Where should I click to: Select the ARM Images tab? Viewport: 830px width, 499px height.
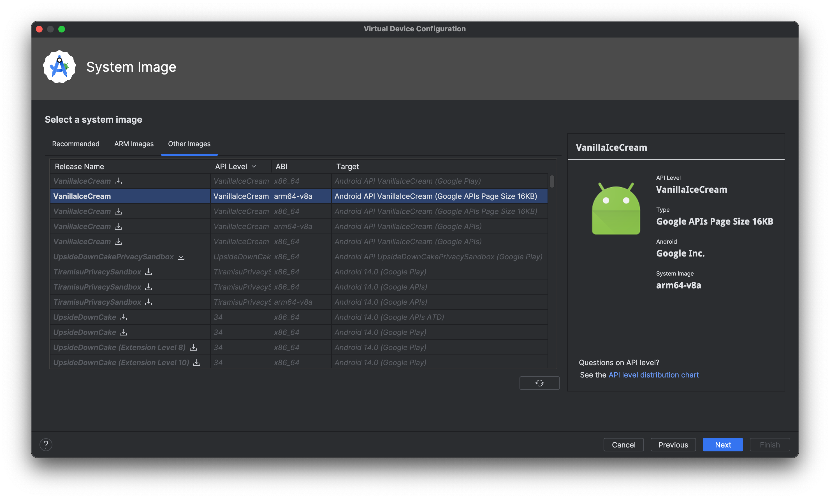pos(133,143)
